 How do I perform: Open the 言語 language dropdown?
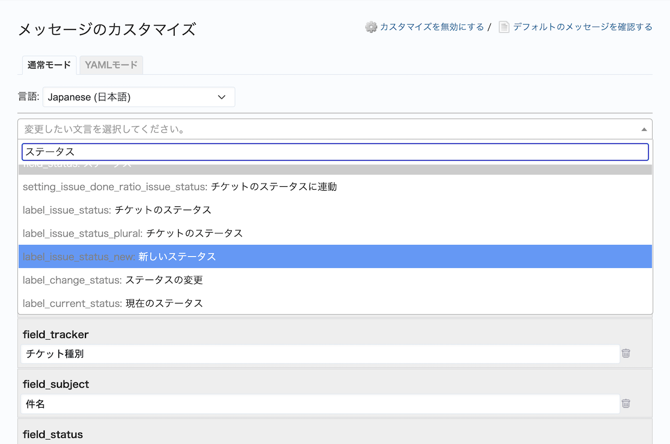tap(138, 97)
